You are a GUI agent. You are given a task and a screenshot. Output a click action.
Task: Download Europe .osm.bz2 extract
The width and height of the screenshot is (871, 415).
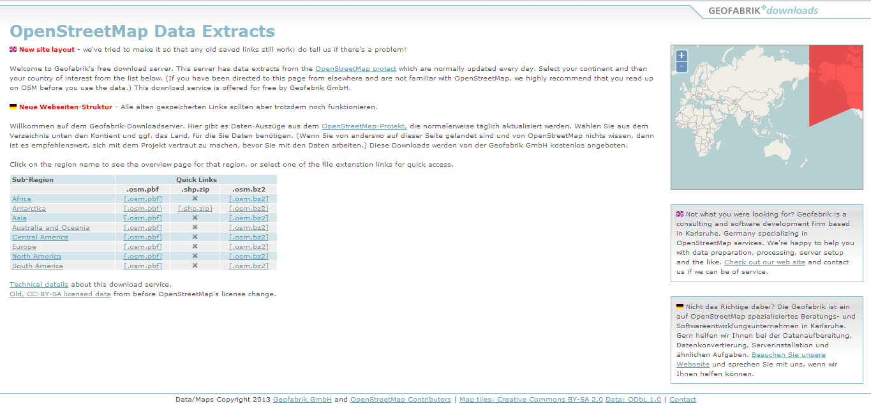click(248, 247)
